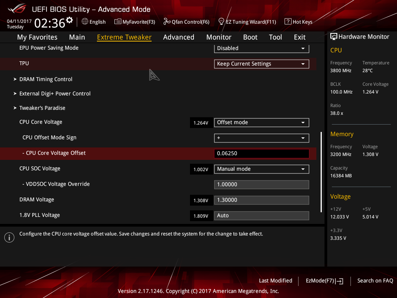Open CPU Core Voltage Offset mode dropdown
The image size is (397, 298).
point(262,122)
